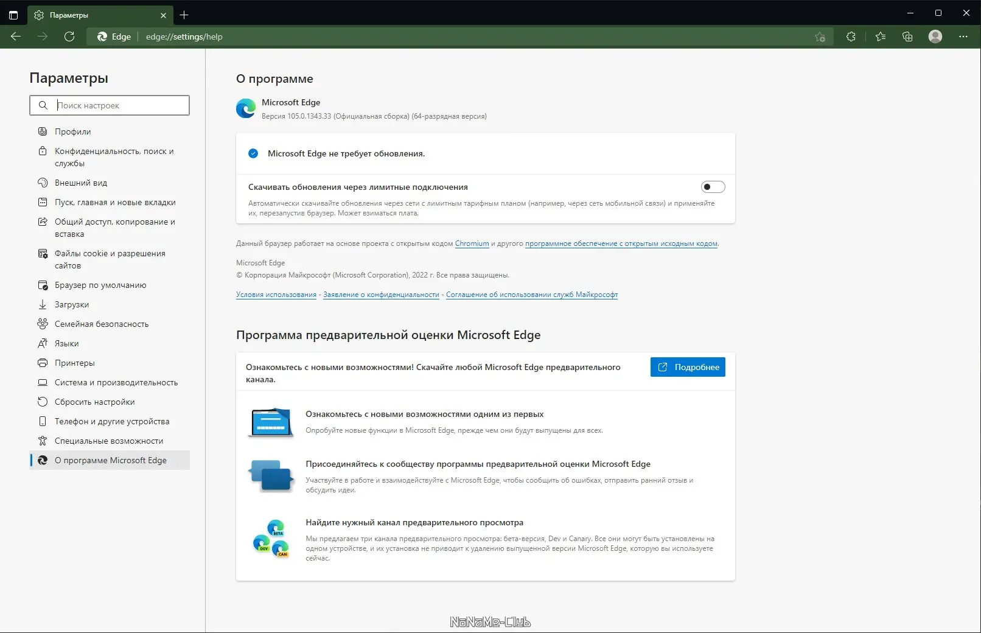Click the Загрузки download arrow icon
Screen dimensions: 981x633
(43, 304)
